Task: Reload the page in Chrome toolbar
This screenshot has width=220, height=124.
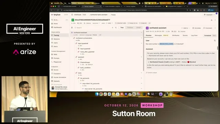Action: point(58,10)
